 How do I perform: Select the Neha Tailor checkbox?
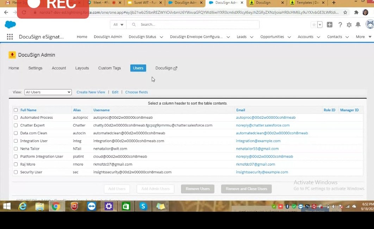click(x=16, y=149)
